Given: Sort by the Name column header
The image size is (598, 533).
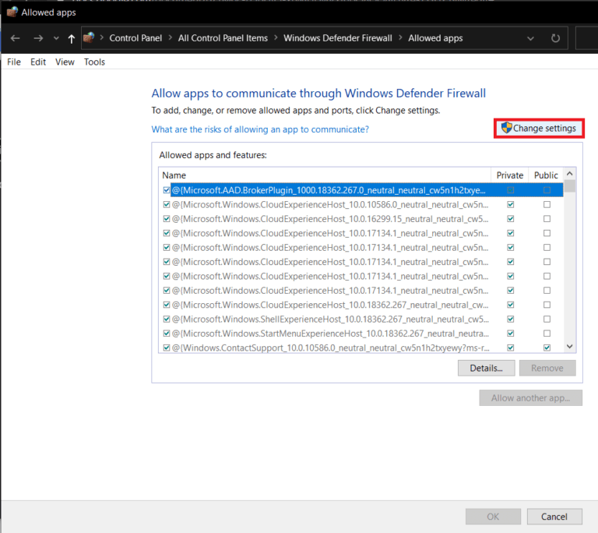Looking at the screenshot, I should tap(325, 175).
